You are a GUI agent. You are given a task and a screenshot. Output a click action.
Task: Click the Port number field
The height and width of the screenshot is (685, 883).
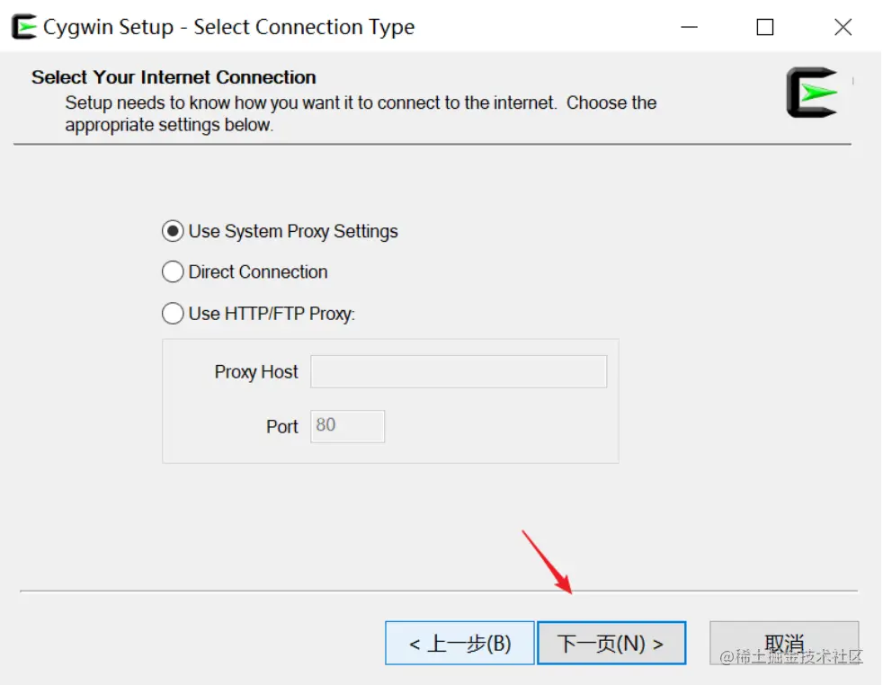pyautogui.click(x=347, y=426)
